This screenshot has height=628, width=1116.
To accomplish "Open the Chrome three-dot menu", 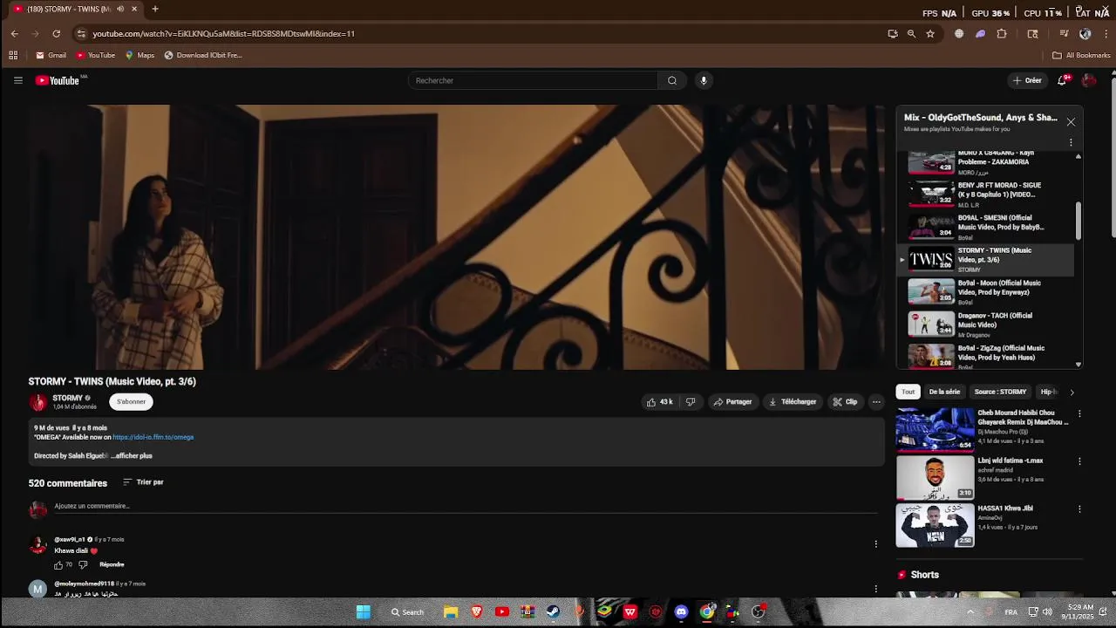I will click(1106, 34).
